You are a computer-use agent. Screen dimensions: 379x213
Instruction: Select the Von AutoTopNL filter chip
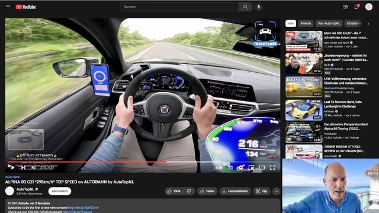pos(329,24)
